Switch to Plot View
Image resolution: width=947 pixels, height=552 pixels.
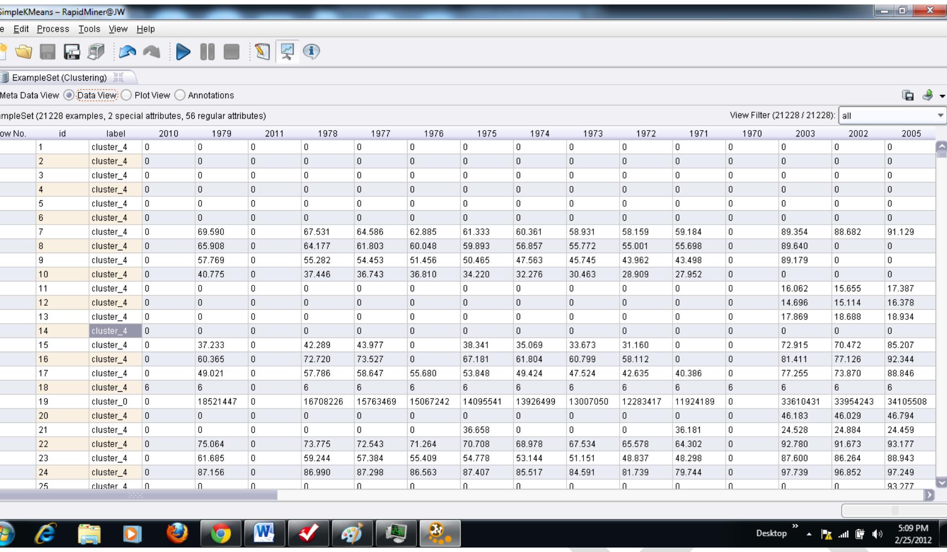point(126,95)
